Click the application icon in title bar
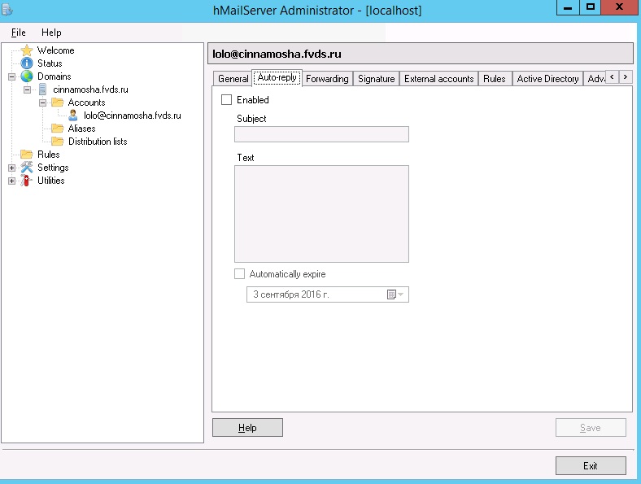 pyautogui.click(x=7, y=9)
